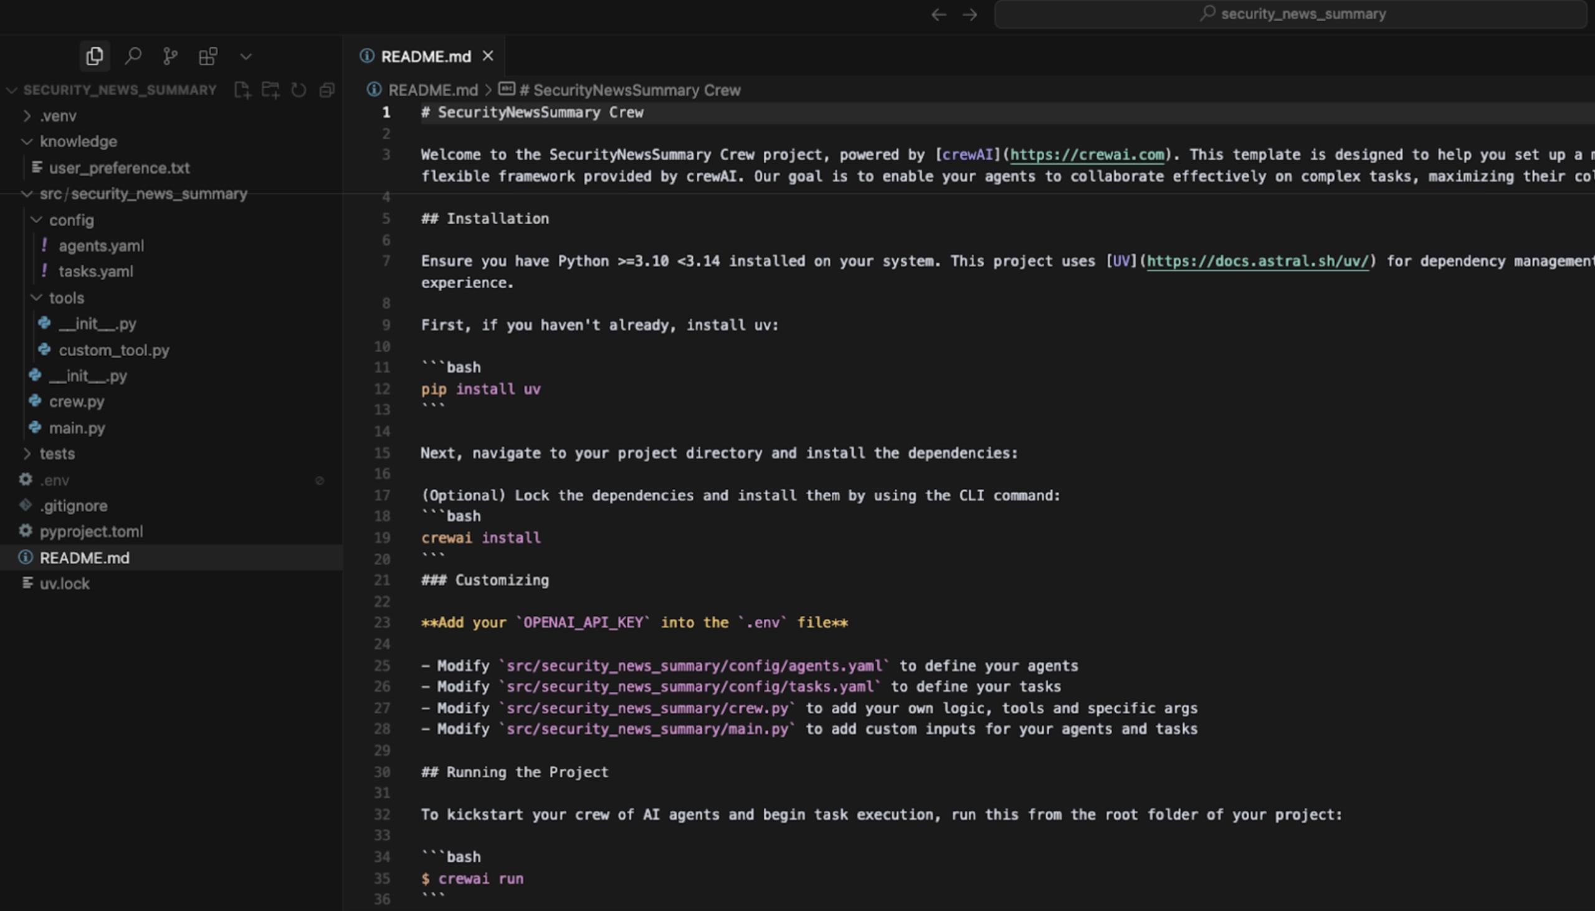Click the UV link text in line 7
Viewport: 1595px width, 911px height.
(x=1120, y=261)
